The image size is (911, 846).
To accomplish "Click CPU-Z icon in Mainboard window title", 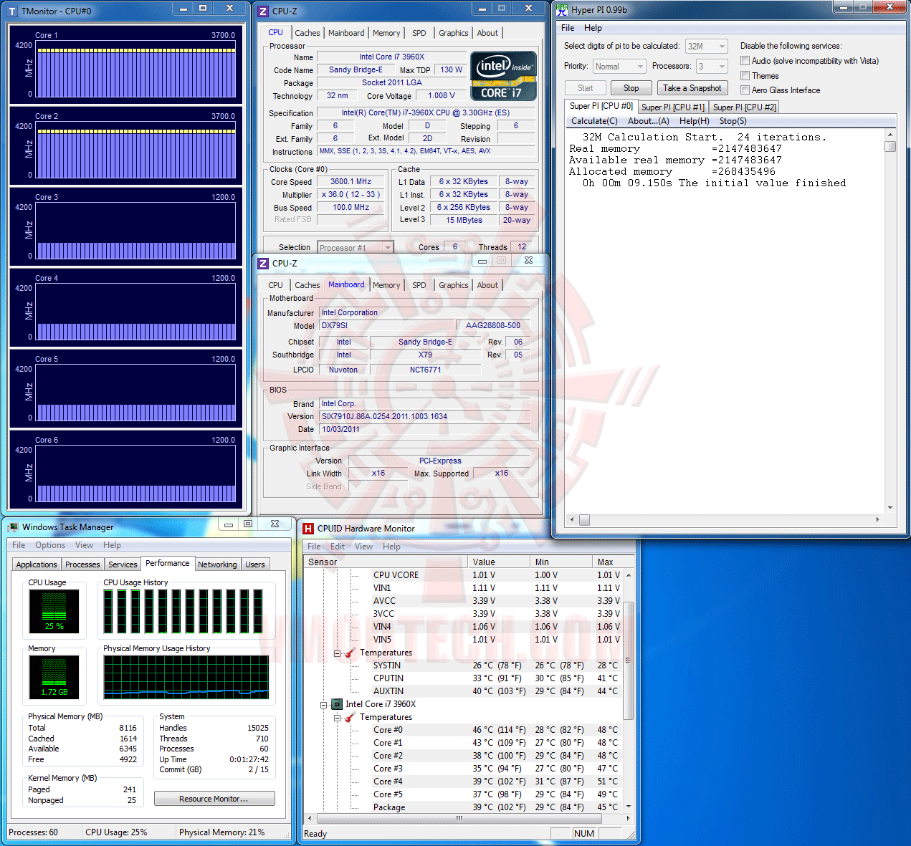I will 263,264.
